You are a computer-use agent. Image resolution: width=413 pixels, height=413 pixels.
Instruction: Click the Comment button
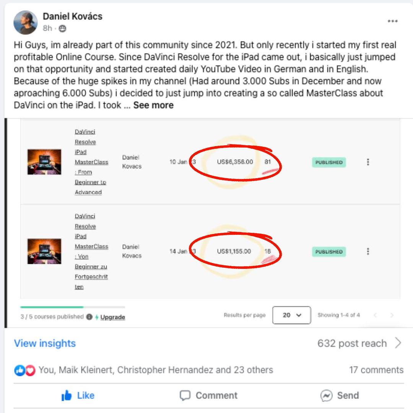(x=209, y=395)
